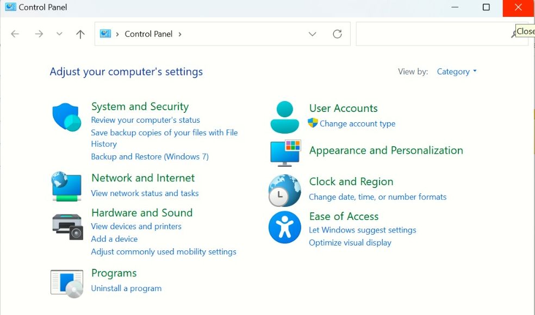Open the Ease of Access heading
Viewport: 535px width, 315px height.
[344, 217]
